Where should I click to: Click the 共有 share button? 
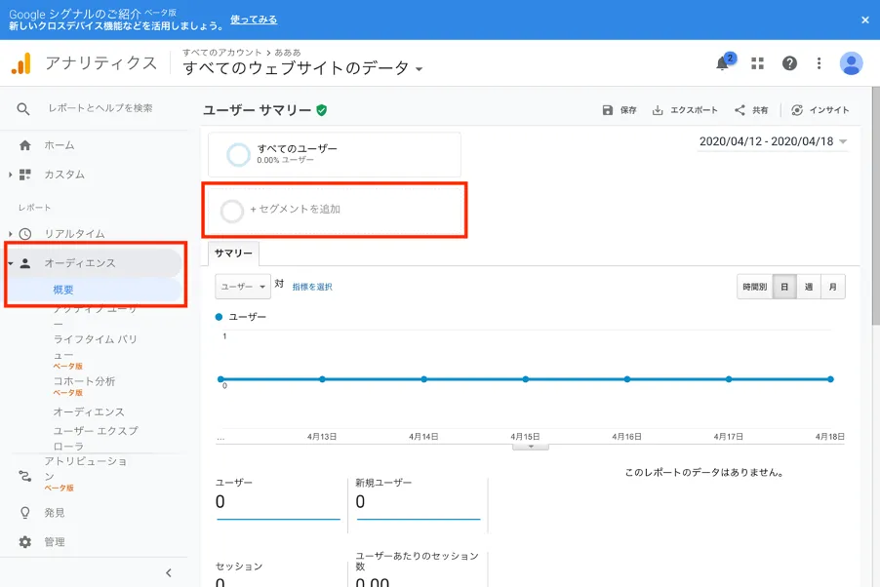(751, 110)
